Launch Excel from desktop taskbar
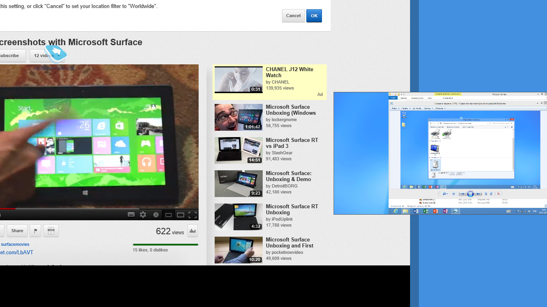This screenshot has width=547, height=307. tap(426, 211)
